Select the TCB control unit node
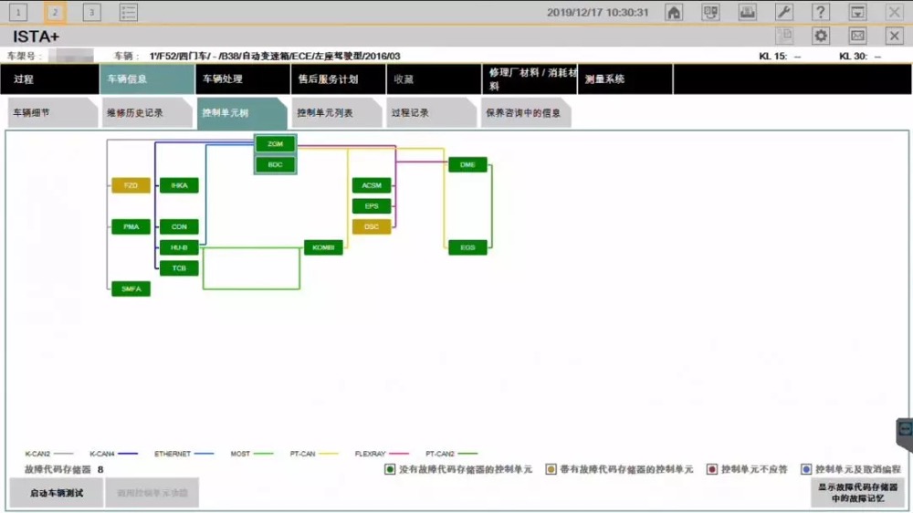Viewport: 913px width, 513px height. coord(179,267)
